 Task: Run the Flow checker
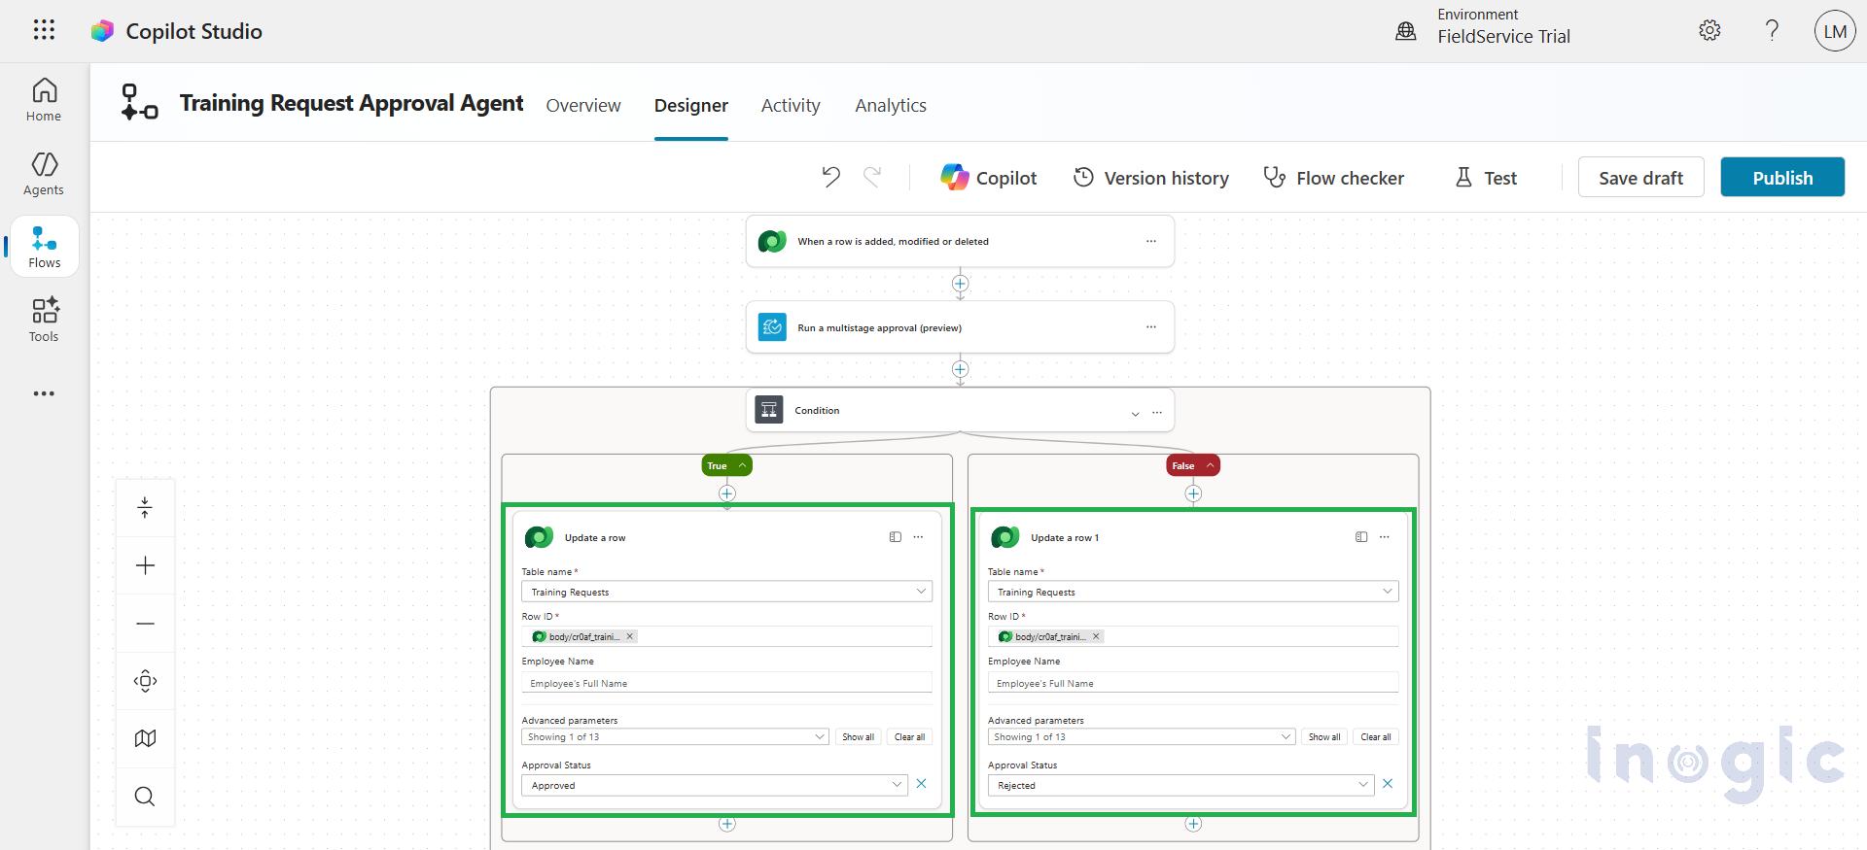point(1333,178)
